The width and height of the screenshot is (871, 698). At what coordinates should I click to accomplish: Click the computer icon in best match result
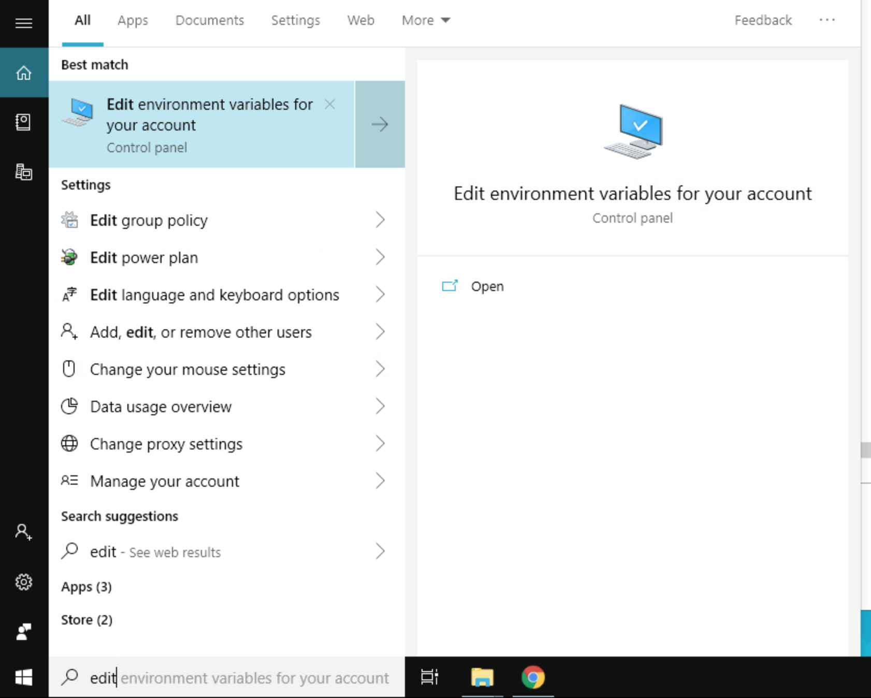[x=78, y=112]
